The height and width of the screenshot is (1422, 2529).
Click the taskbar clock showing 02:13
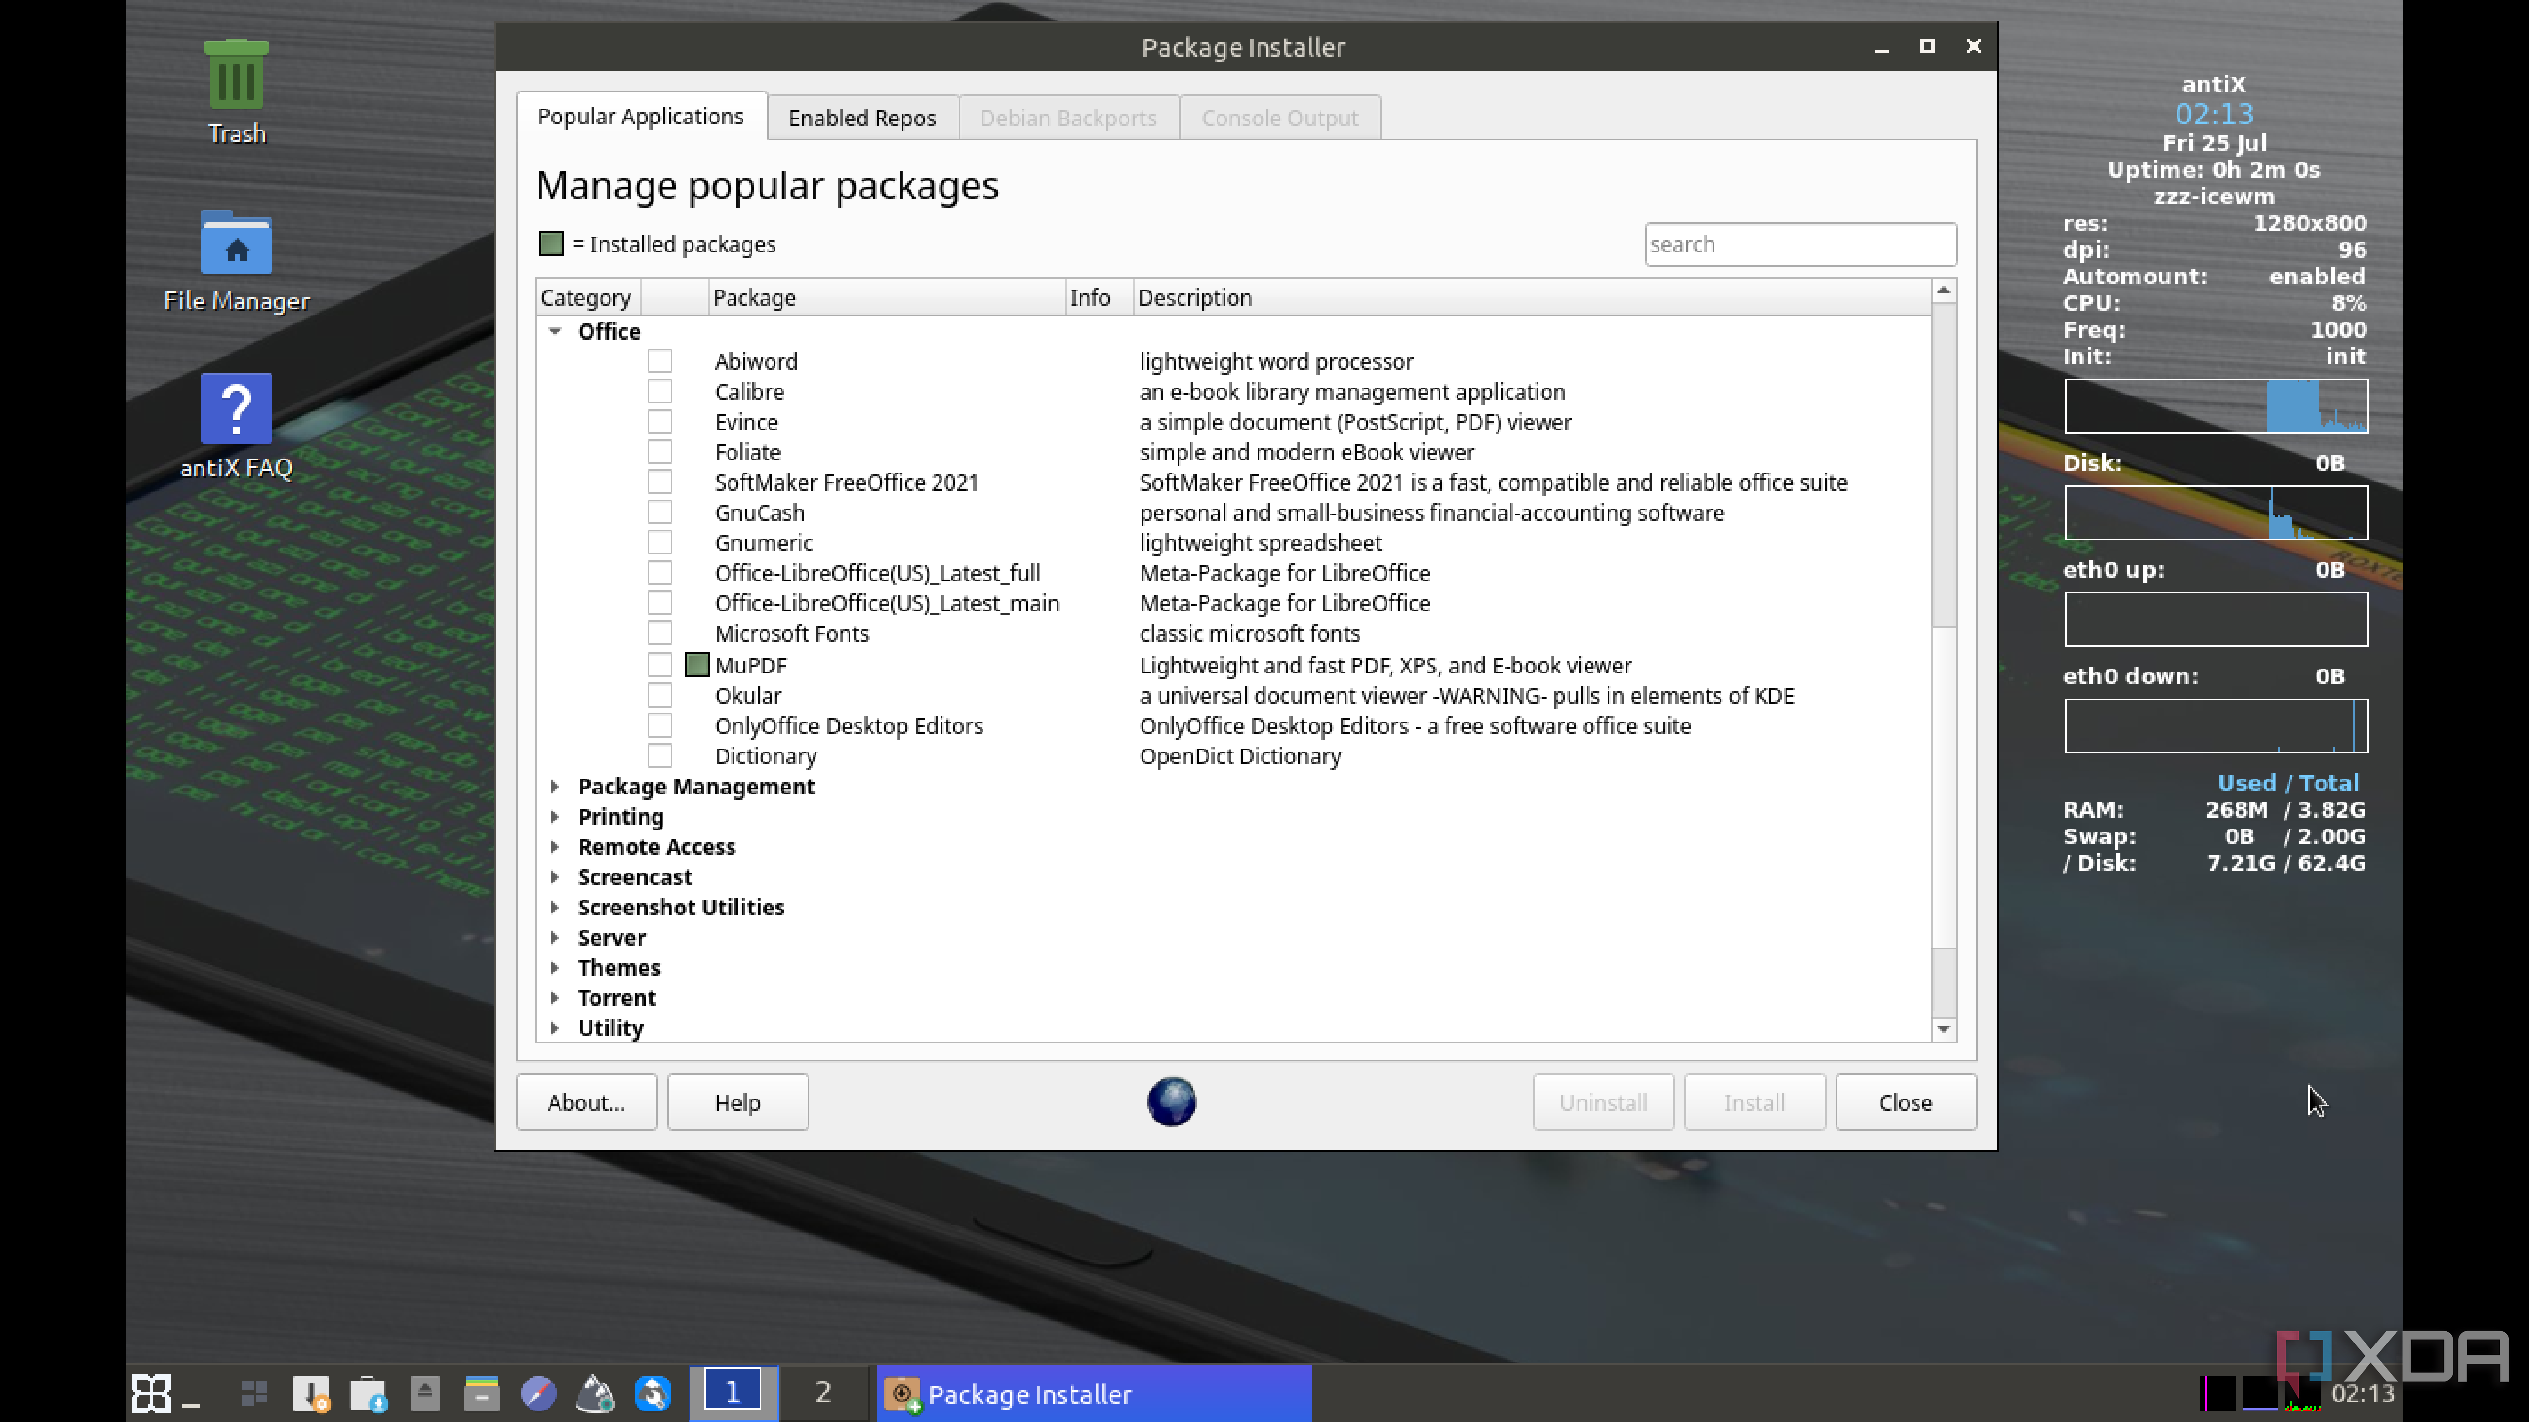coord(2363,1393)
